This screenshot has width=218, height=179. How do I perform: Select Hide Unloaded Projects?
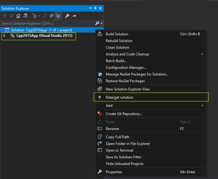(x=151, y=164)
